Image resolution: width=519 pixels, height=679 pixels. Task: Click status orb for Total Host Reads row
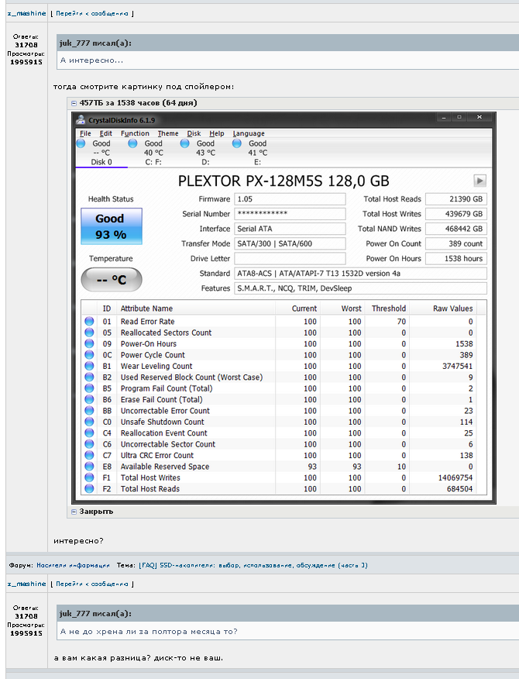(89, 488)
